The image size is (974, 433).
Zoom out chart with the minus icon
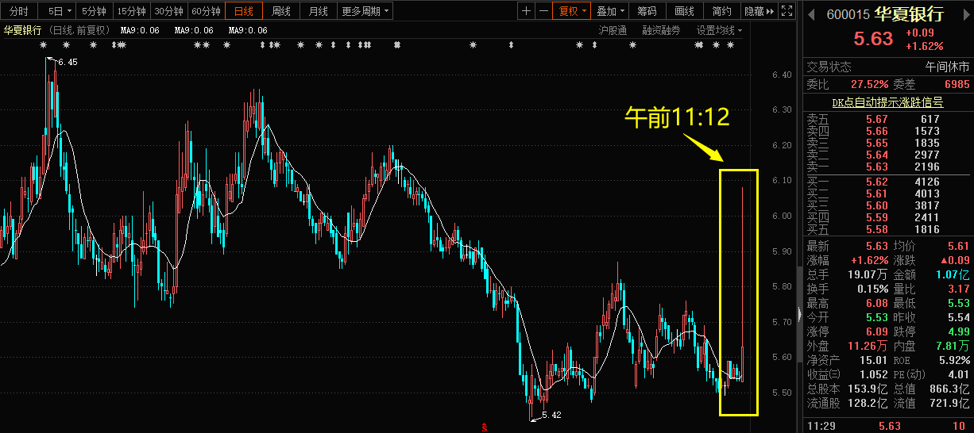[543, 11]
